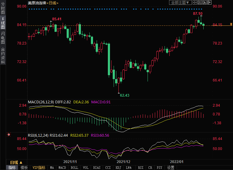
Task: Click the 62.43 low price marker
Action: [124, 95]
